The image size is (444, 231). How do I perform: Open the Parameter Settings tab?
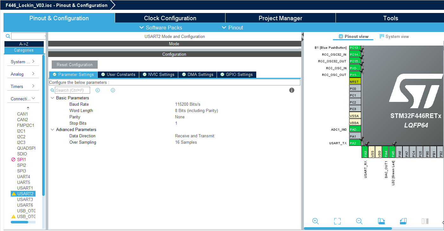(x=73, y=75)
